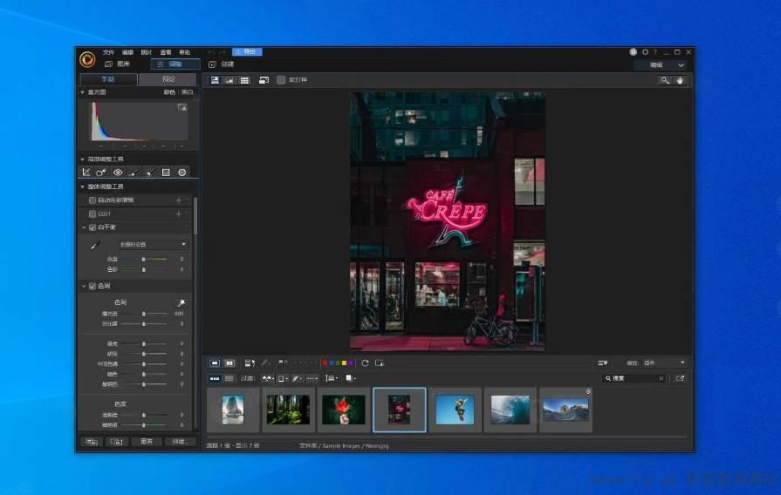Click the magnifier zoom tool icon

[x=665, y=80]
